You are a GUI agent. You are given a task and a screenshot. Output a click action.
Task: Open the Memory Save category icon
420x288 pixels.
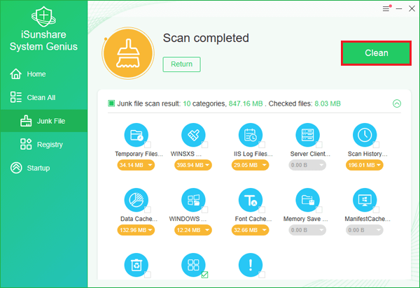[x=307, y=200]
